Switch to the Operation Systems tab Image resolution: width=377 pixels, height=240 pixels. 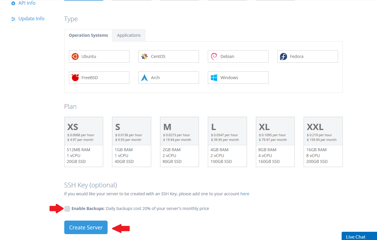coord(88,35)
